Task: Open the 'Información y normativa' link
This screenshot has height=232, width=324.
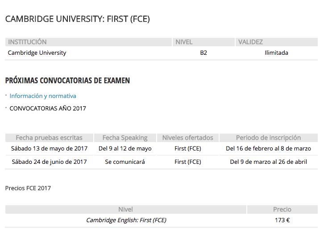Action: pos(43,96)
